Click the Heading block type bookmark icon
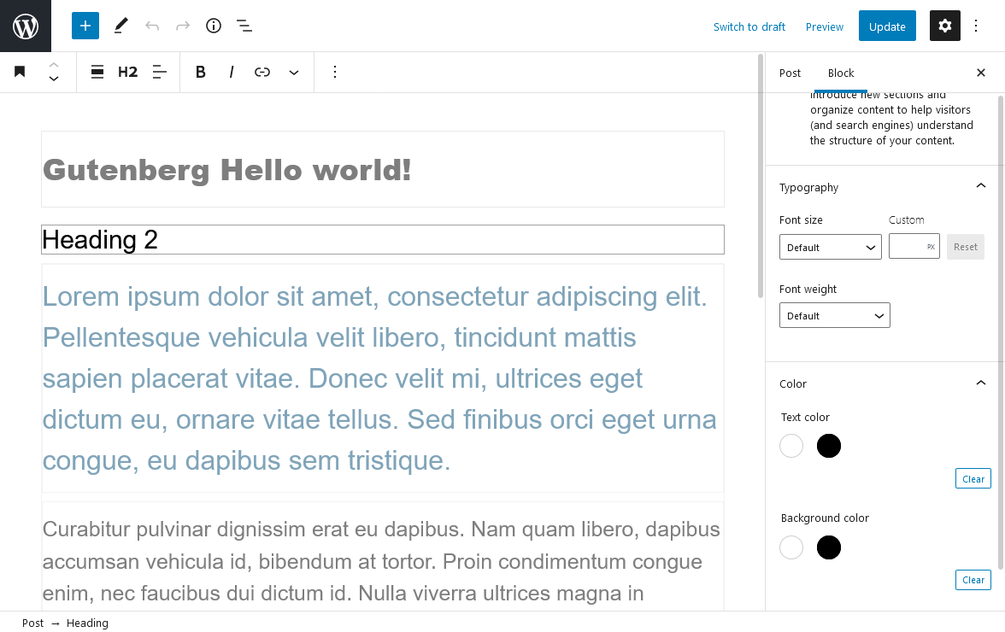 click(x=20, y=72)
